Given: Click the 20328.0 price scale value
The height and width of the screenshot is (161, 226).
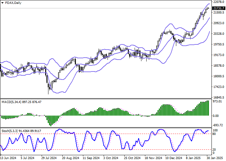Looking at the screenshot, I should coord(219,34).
